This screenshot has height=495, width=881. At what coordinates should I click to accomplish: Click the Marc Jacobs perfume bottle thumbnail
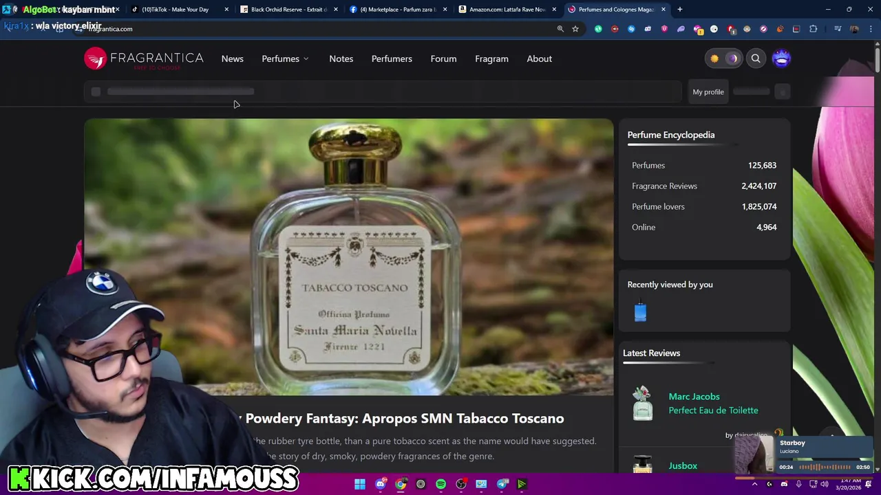pos(642,403)
